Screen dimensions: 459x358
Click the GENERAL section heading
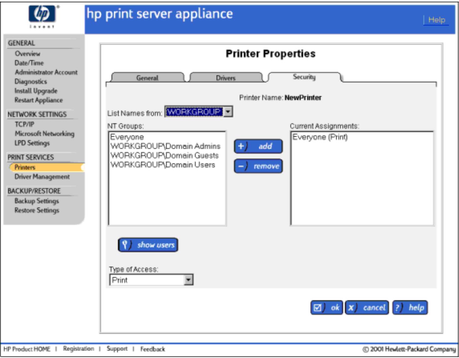(x=21, y=43)
